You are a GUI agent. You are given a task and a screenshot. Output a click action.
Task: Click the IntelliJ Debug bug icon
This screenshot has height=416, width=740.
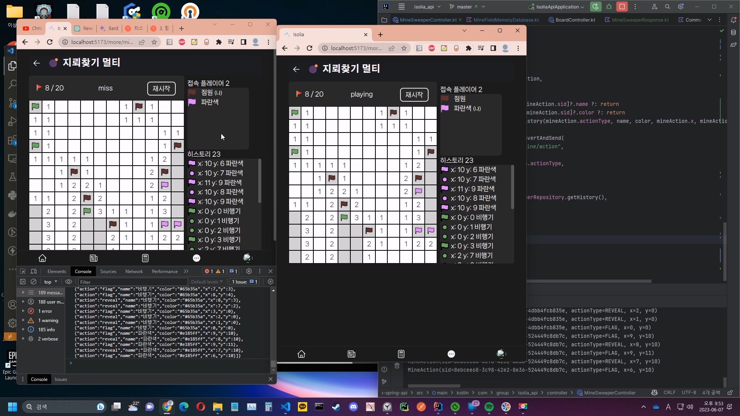(609, 7)
